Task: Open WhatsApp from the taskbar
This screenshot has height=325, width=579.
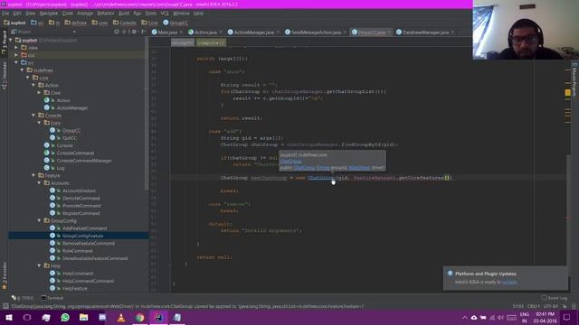Action: 65,317
